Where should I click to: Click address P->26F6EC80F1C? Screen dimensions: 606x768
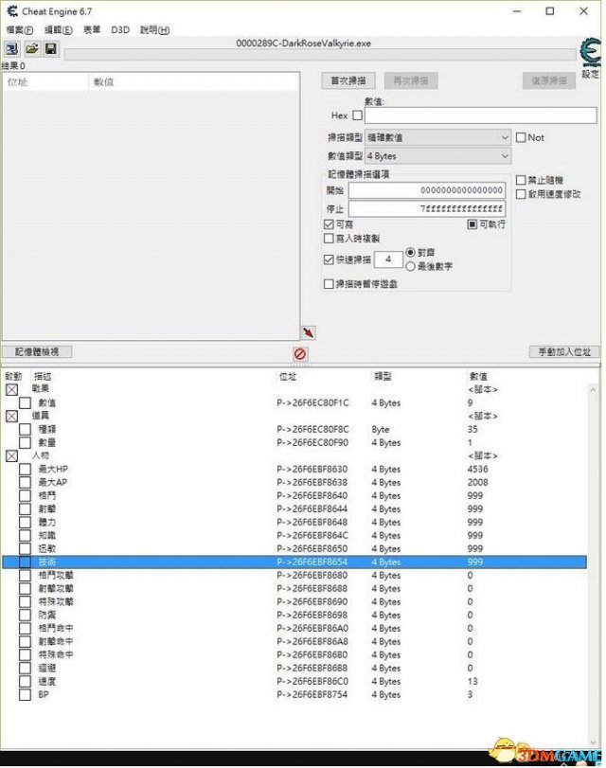pos(312,403)
